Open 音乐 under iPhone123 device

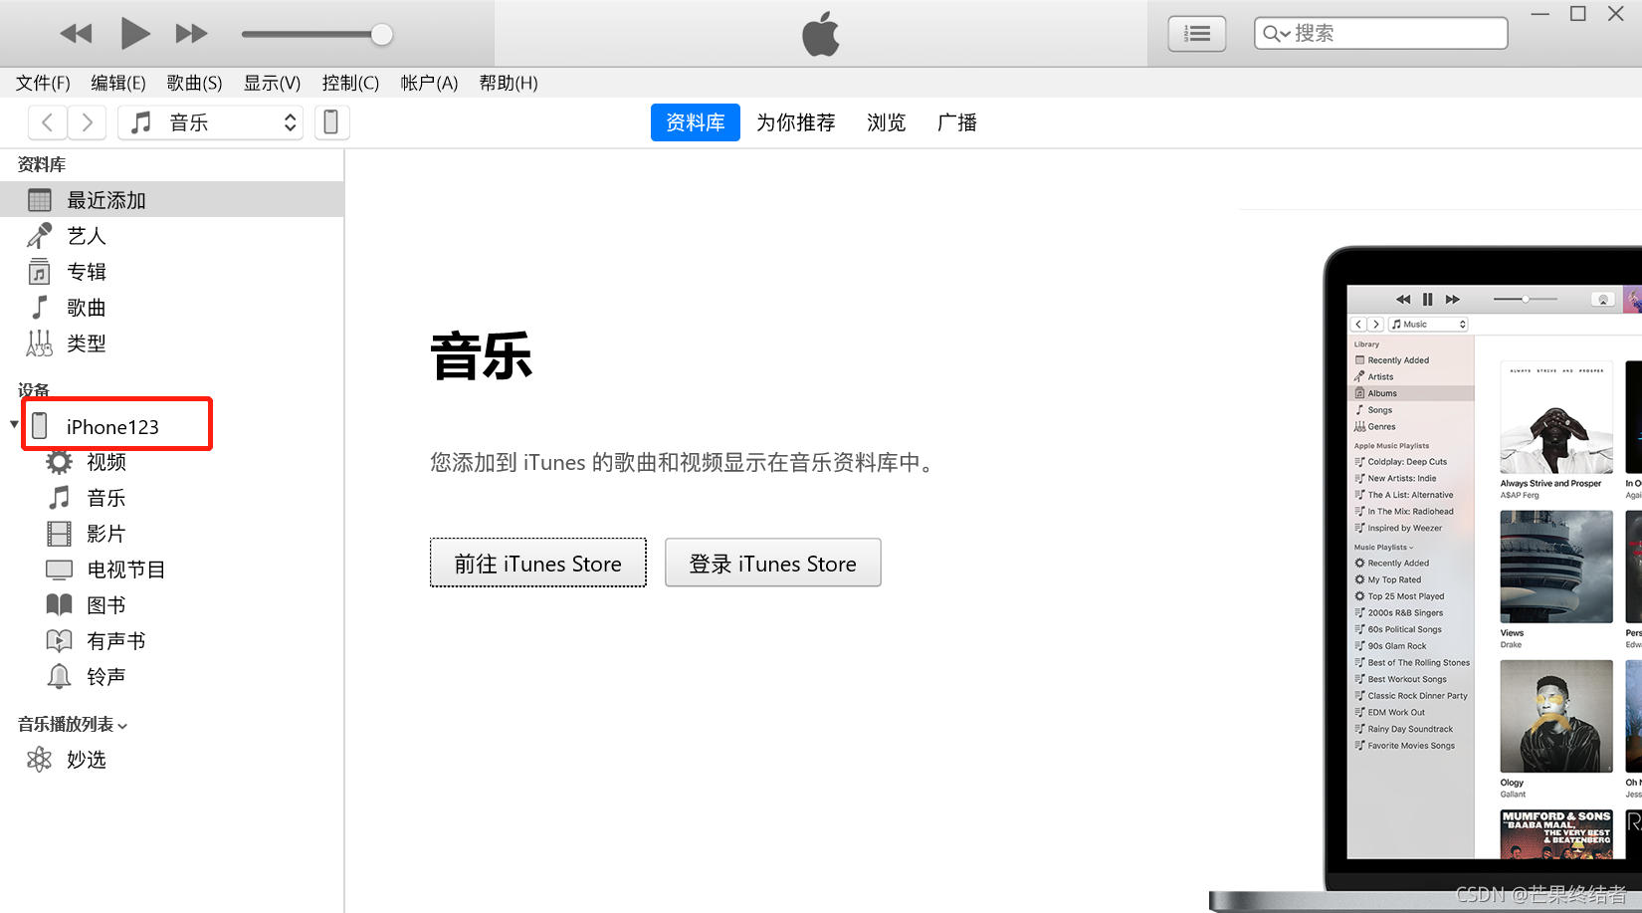point(105,498)
